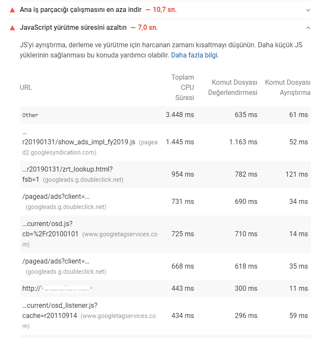The width and height of the screenshot is (321, 338).
Task: Click the URL column header
Action: 26,88
